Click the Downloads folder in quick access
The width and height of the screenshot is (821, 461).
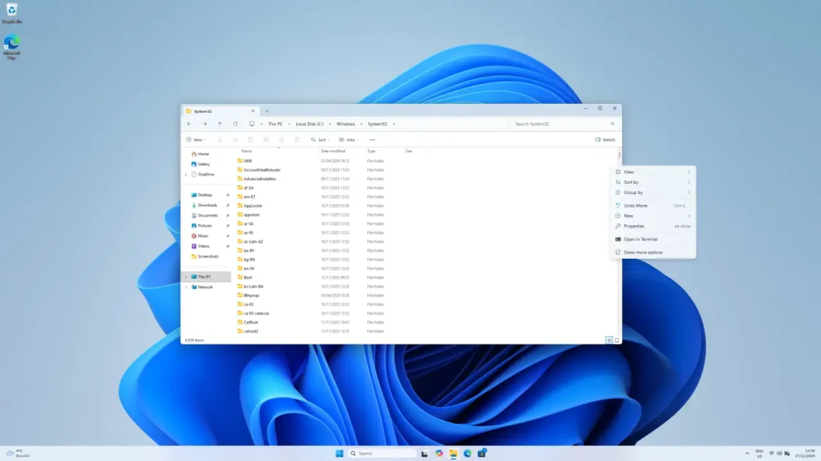coord(207,205)
